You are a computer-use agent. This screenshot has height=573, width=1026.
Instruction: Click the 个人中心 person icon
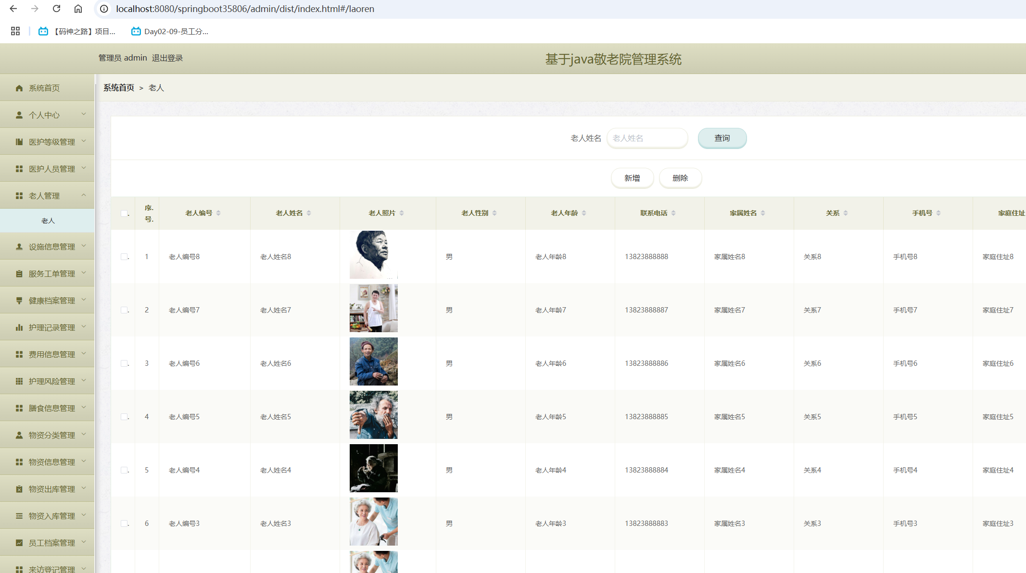coord(19,115)
